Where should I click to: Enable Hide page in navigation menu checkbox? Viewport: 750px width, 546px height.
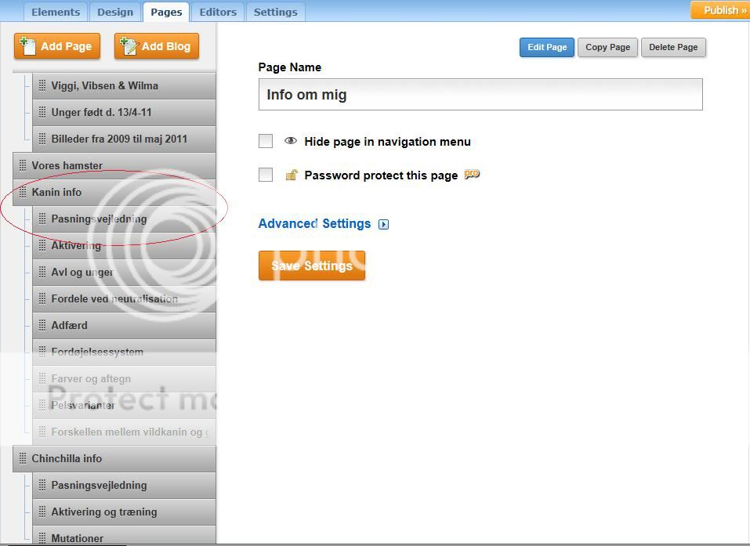click(266, 142)
